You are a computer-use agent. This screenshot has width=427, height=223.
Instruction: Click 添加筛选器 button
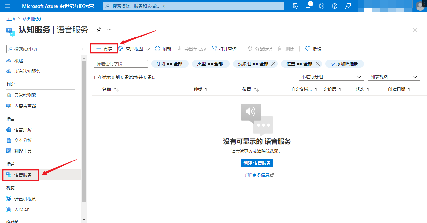click(345, 64)
